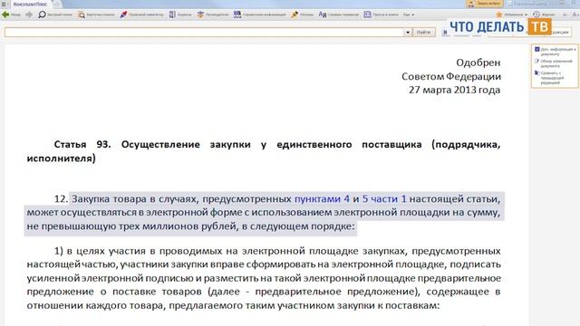Click the Задать вопрос button
The width and height of the screenshot is (580, 326).
(484, 4)
